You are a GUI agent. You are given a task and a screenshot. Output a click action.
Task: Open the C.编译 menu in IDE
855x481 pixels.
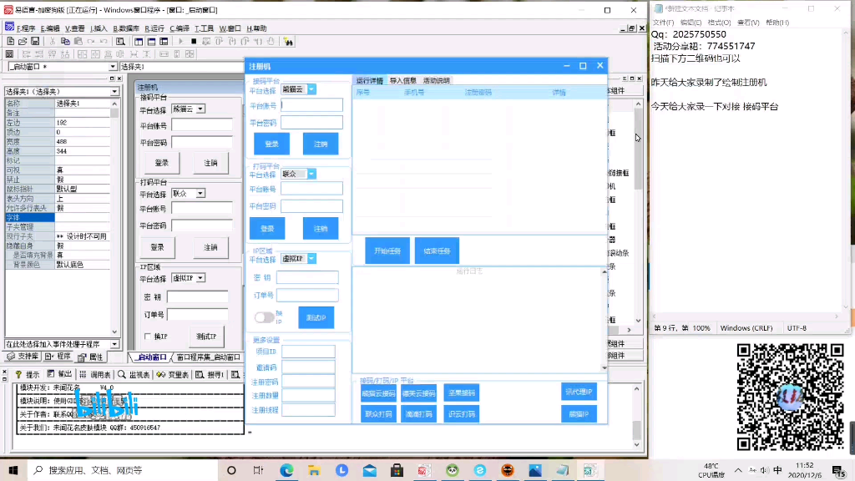pos(180,28)
